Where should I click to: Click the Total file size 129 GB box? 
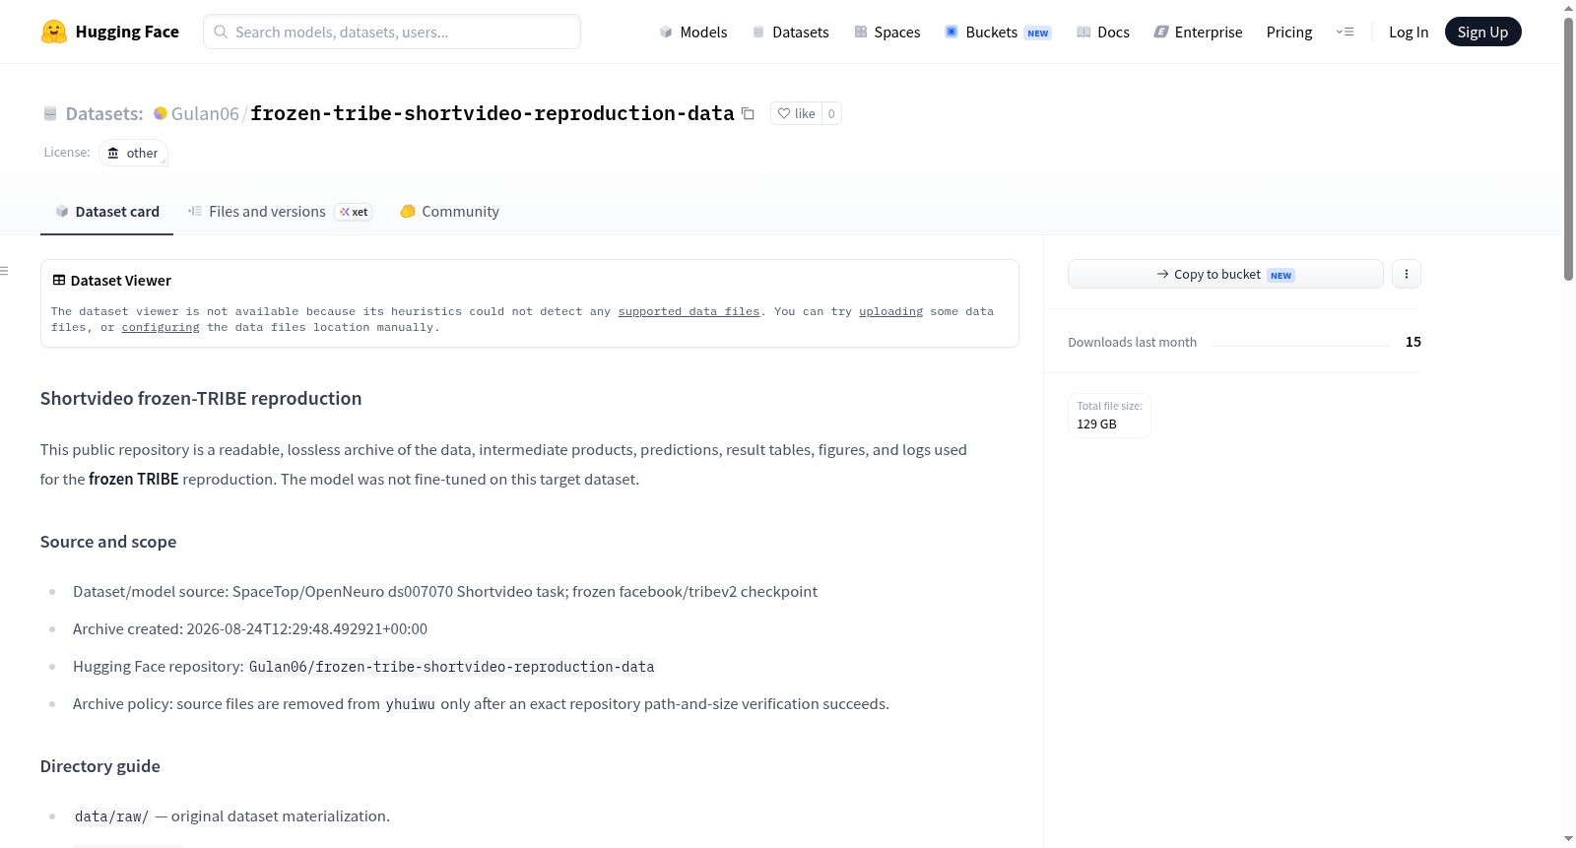pyautogui.click(x=1109, y=415)
